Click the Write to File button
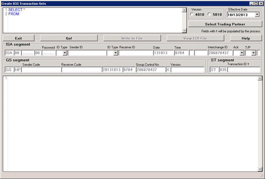This screenshot has height=179, width=265. (x=132, y=38)
